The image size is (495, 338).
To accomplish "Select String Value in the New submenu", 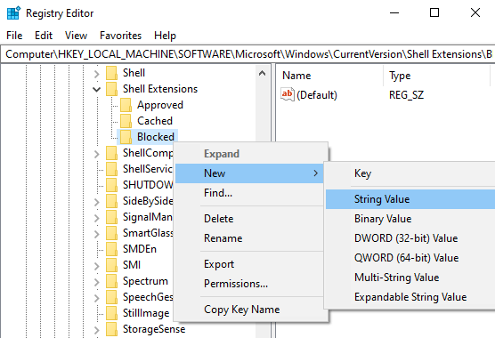I will point(410,199).
